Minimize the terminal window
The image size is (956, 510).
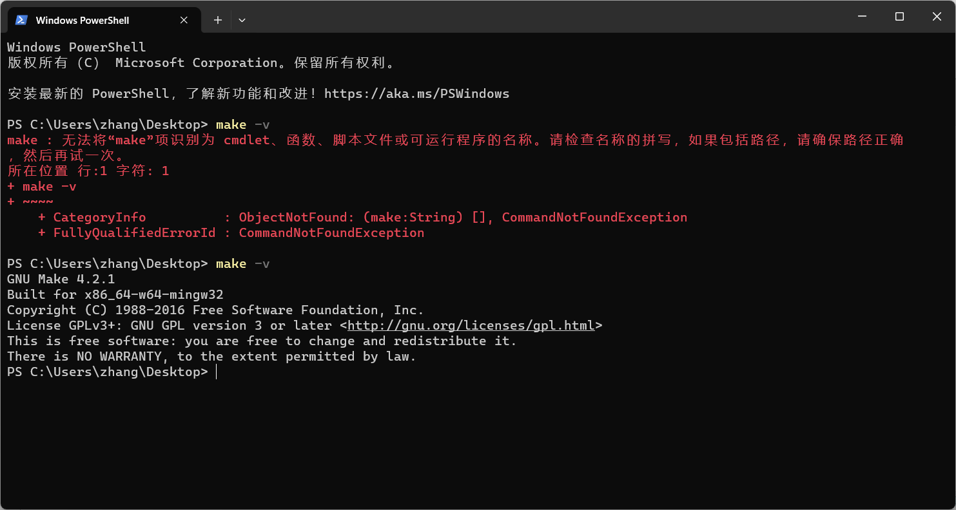coord(862,17)
